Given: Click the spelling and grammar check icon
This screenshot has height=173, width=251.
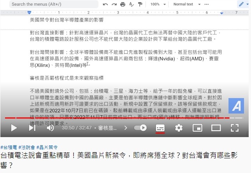Looking at the screenshot, I should click(x=131, y=4).
